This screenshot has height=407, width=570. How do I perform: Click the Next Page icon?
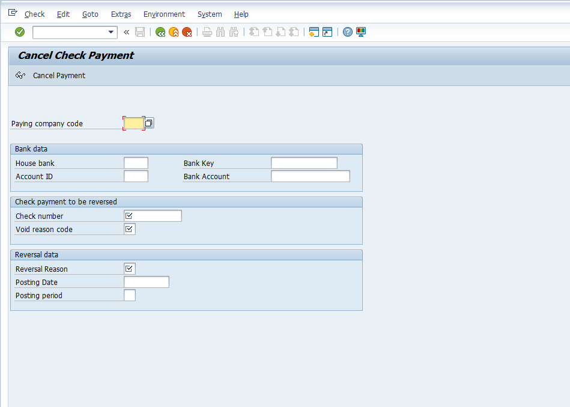click(280, 32)
